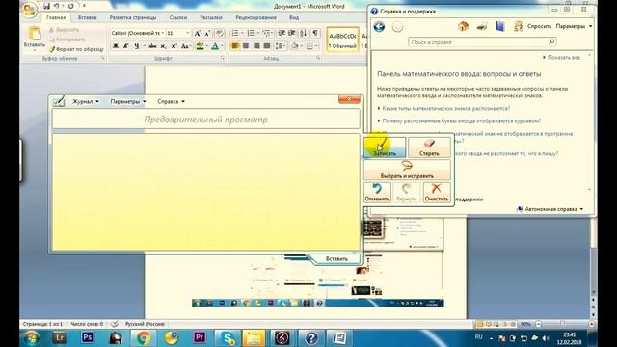This screenshot has height=347, width=617.
Task: Open Photoshop from the taskbar
Action: tap(88, 337)
